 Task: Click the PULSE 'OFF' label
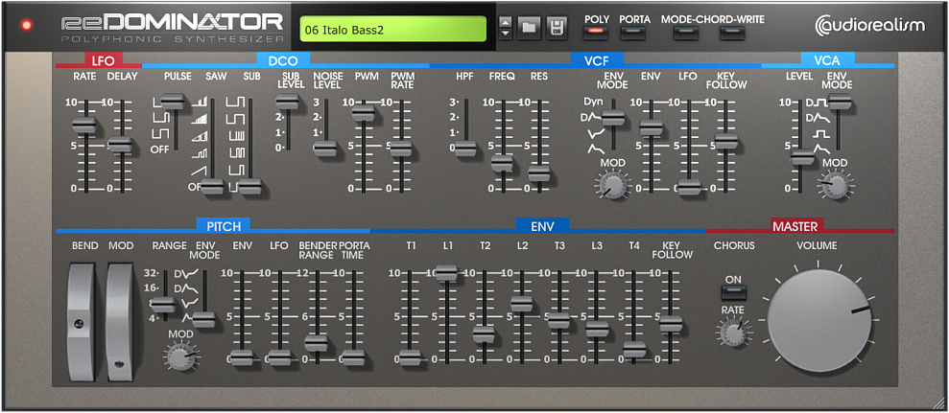[x=160, y=149]
